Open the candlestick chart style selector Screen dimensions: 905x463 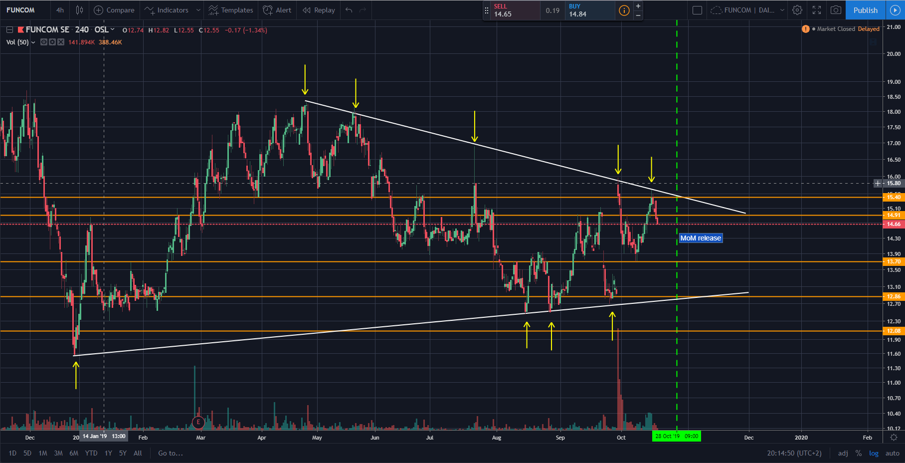(79, 10)
